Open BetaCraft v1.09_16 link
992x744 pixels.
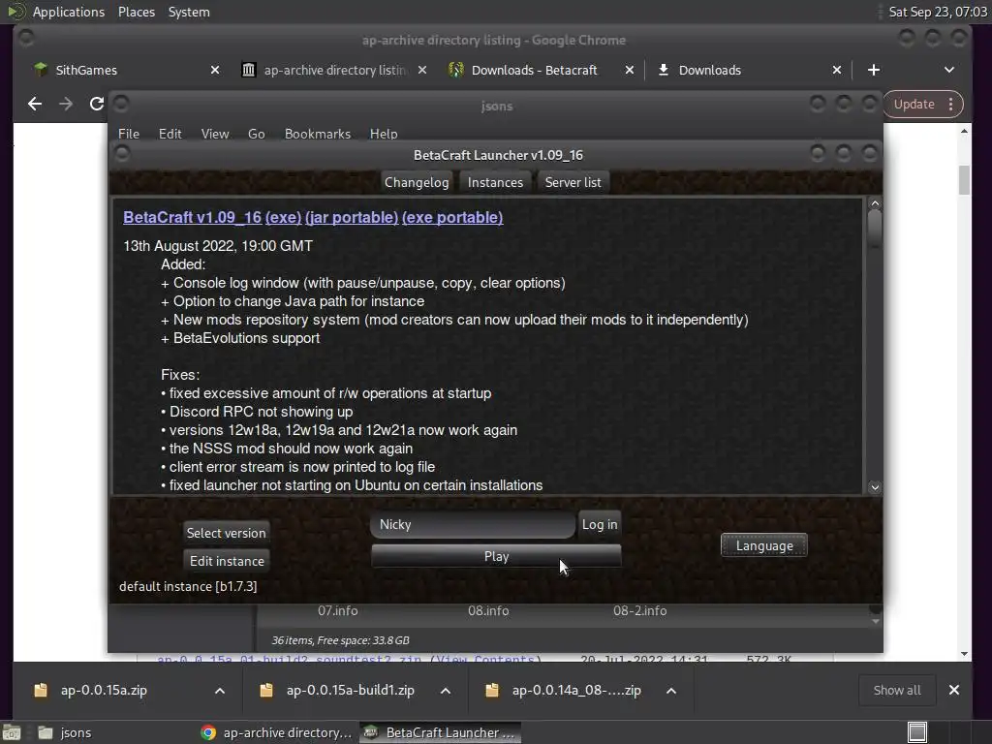pyautogui.click(x=193, y=218)
